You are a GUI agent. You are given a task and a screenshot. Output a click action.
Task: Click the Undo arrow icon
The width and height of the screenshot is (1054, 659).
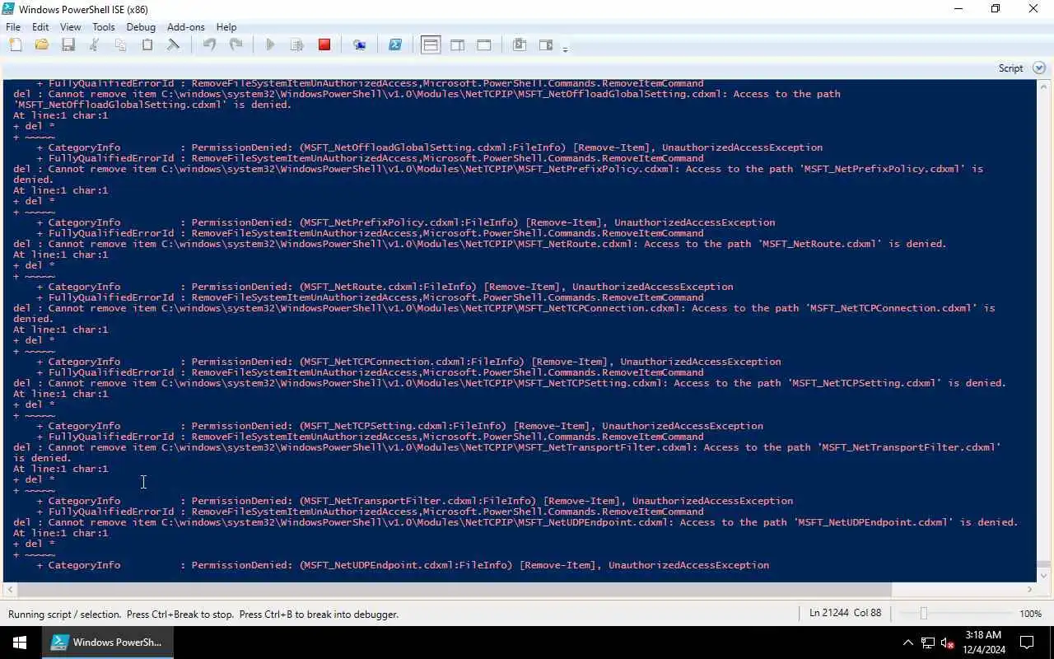tap(209, 45)
